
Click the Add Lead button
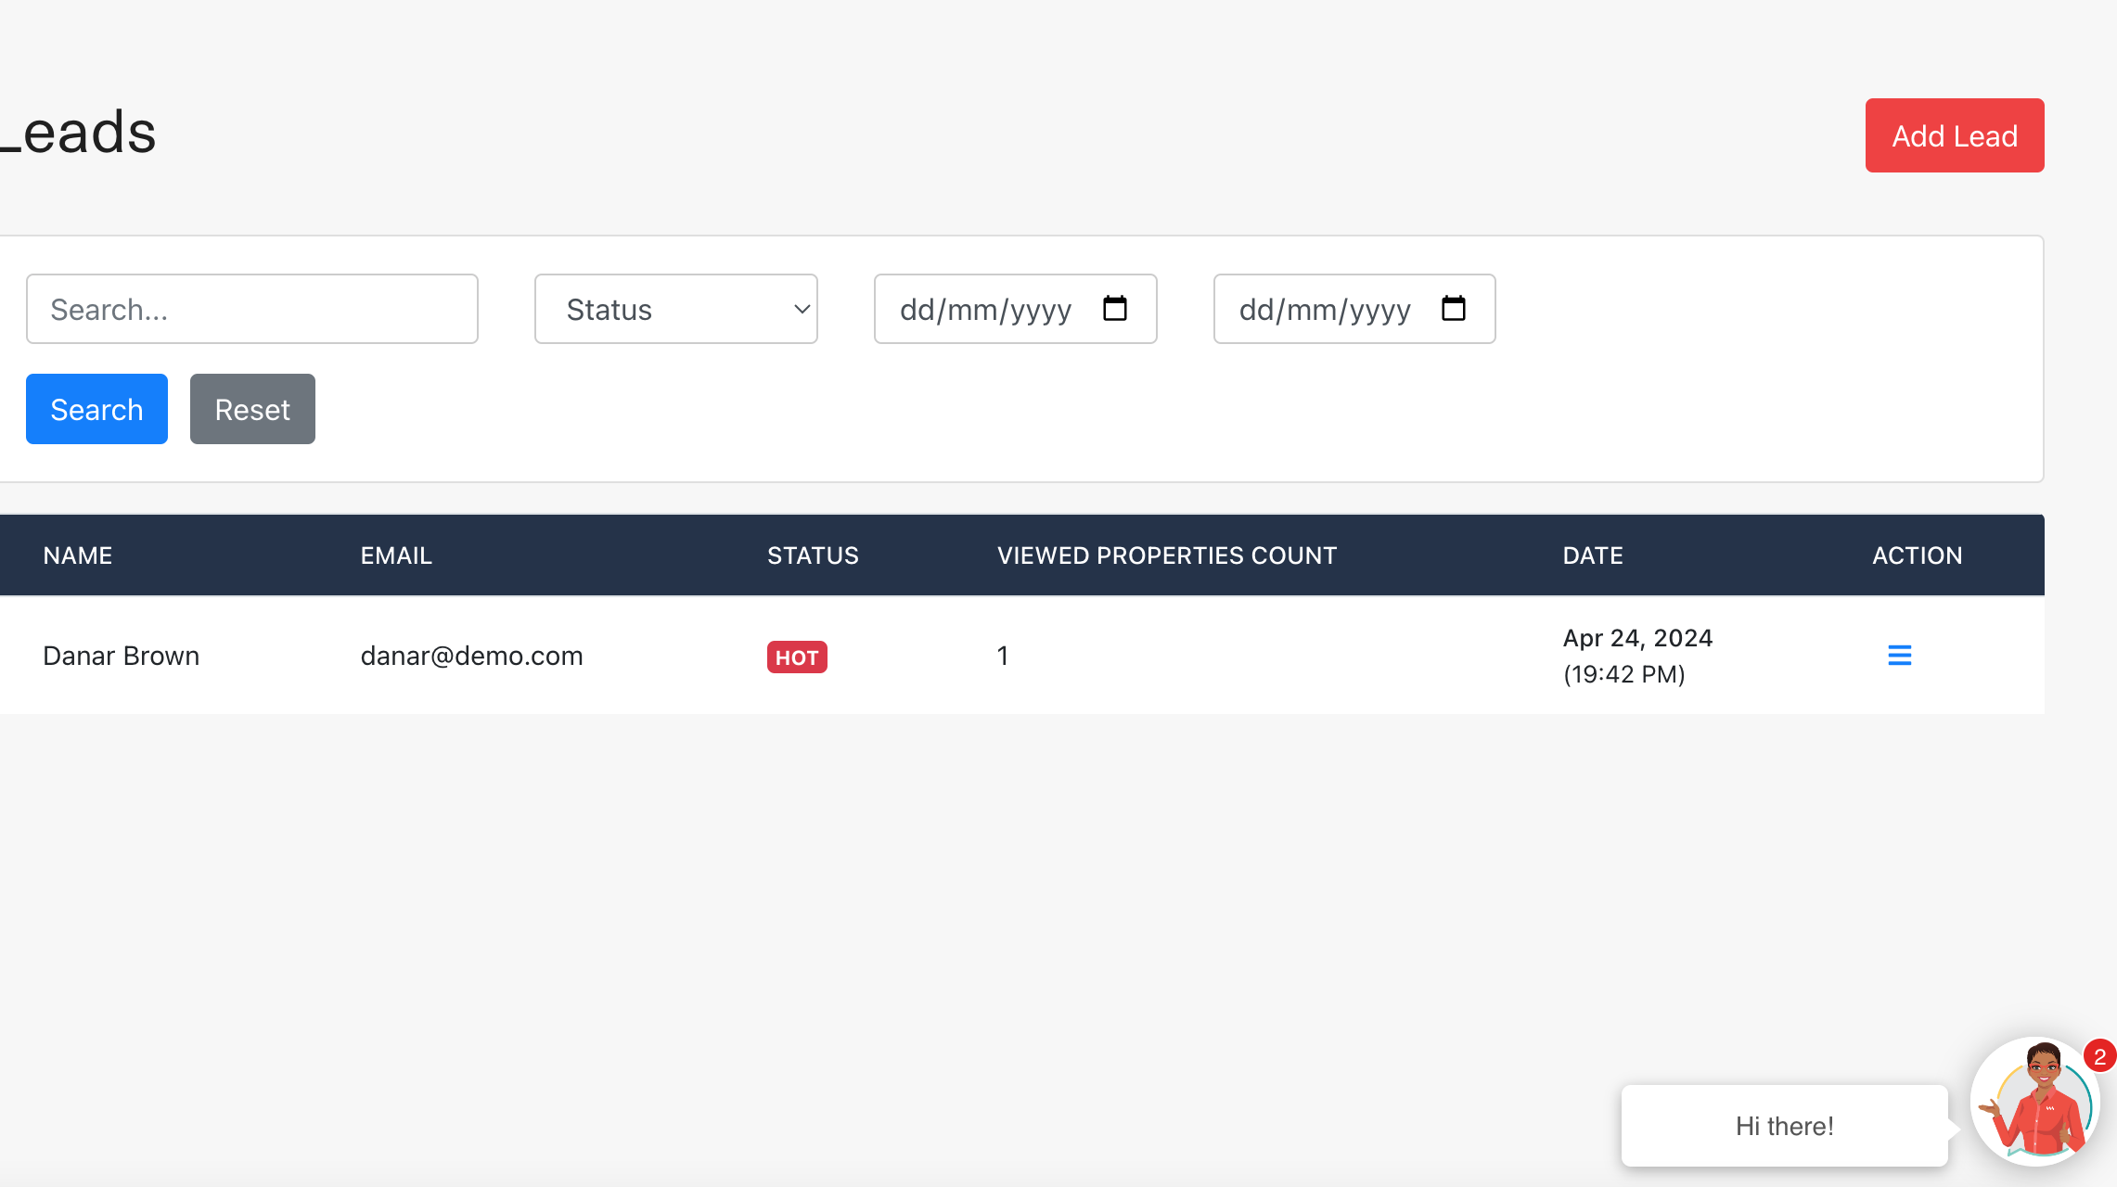(1954, 135)
